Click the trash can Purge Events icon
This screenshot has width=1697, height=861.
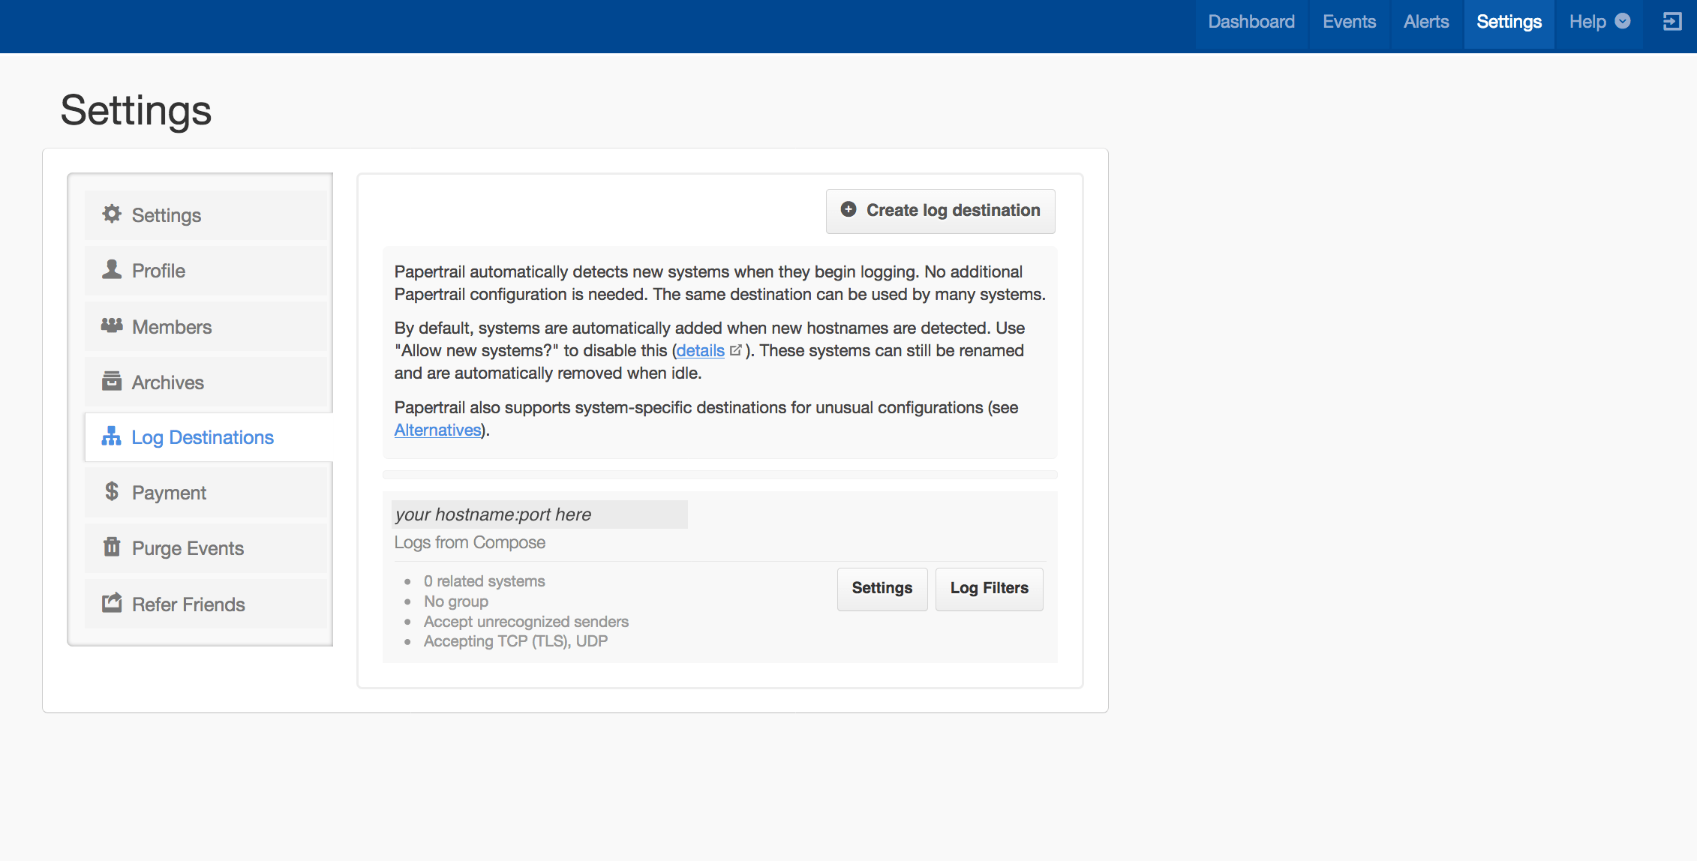tap(112, 547)
